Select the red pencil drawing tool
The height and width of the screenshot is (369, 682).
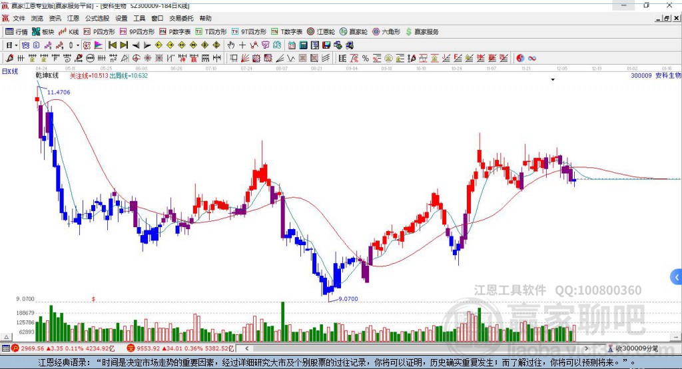pos(9,59)
